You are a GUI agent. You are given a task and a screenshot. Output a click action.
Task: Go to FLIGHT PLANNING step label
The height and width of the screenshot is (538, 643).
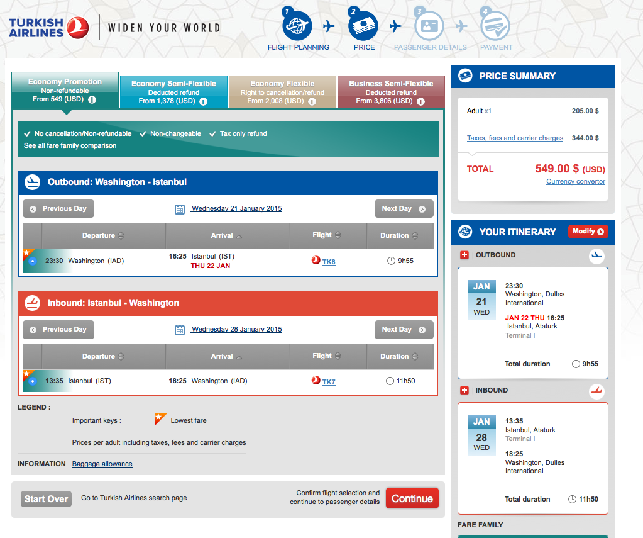coord(299,47)
